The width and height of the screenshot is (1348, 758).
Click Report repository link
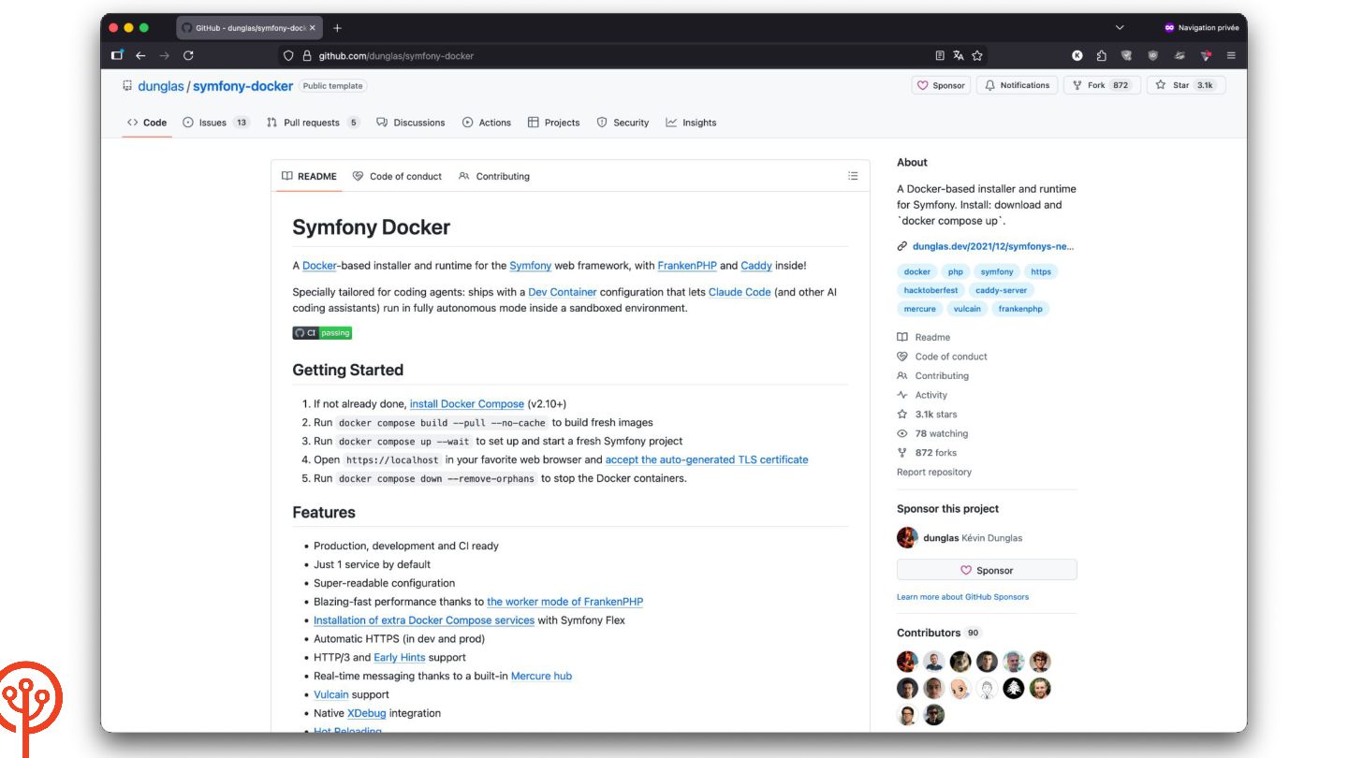(x=934, y=472)
